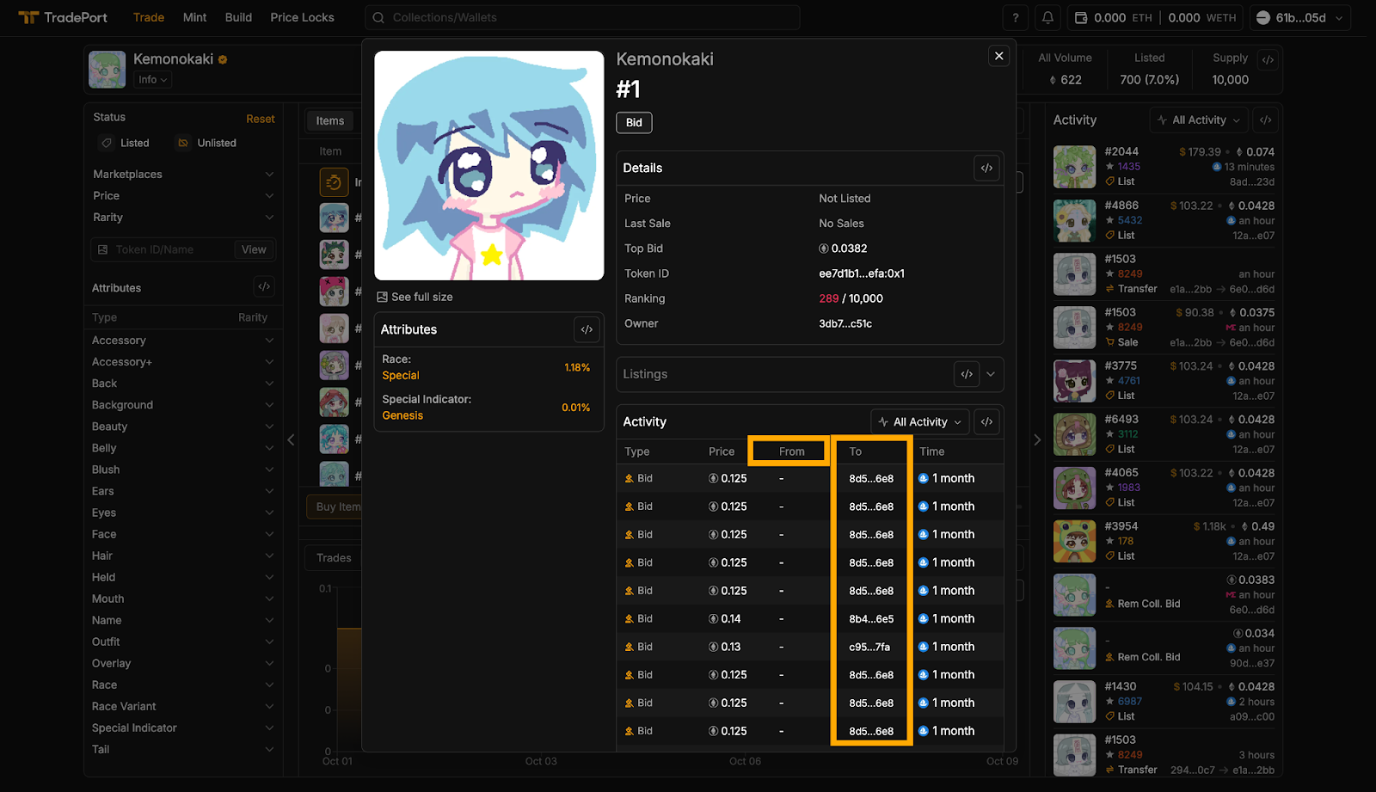Click the Genesis attribute value

tap(402, 415)
